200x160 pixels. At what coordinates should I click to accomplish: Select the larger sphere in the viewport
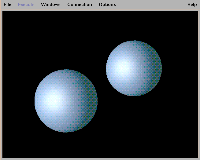point(66,101)
